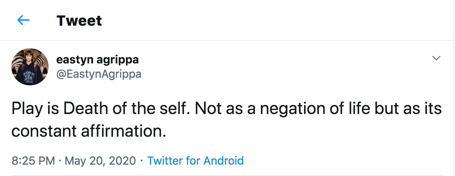
Task: Click the 8:25 PM timestamp
Action: [33, 161]
